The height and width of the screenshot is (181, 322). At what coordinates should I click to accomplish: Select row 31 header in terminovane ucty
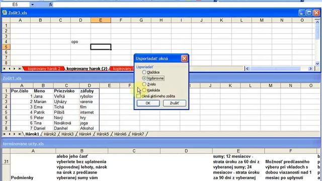pyautogui.click(x=6, y=162)
